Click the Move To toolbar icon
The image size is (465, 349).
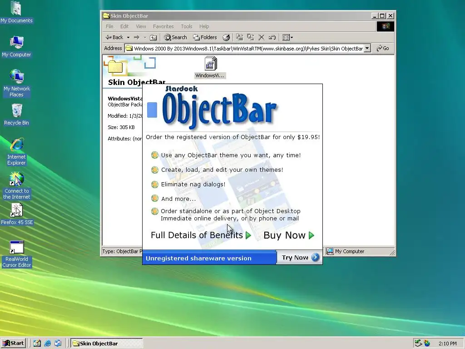[x=240, y=37]
